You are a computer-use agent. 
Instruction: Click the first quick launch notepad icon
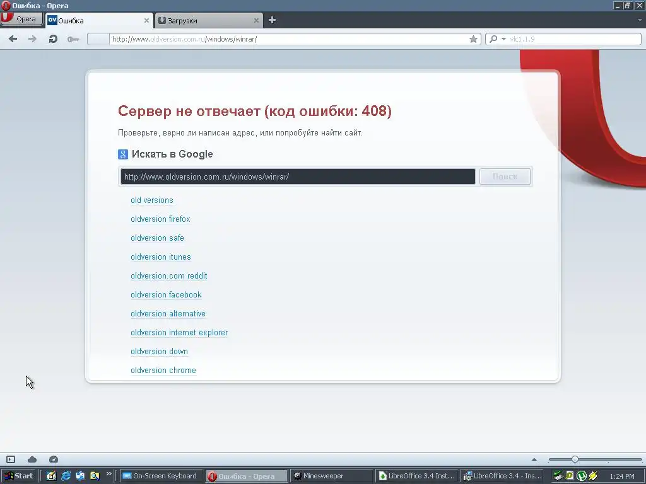pos(52,476)
